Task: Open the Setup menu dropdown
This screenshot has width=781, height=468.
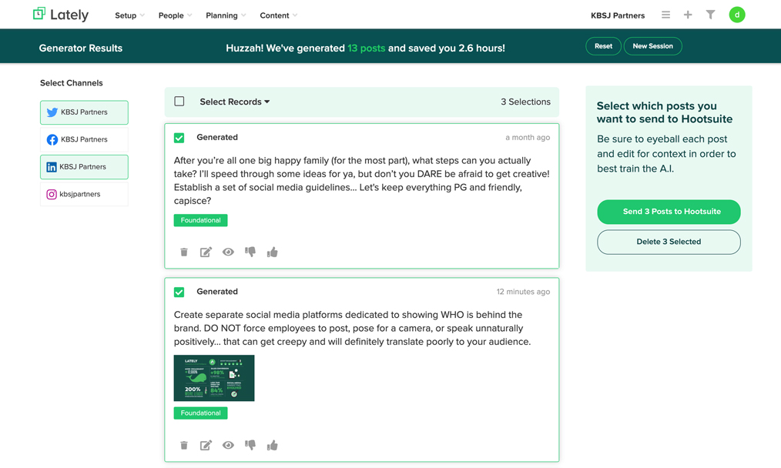Action: [129, 15]
